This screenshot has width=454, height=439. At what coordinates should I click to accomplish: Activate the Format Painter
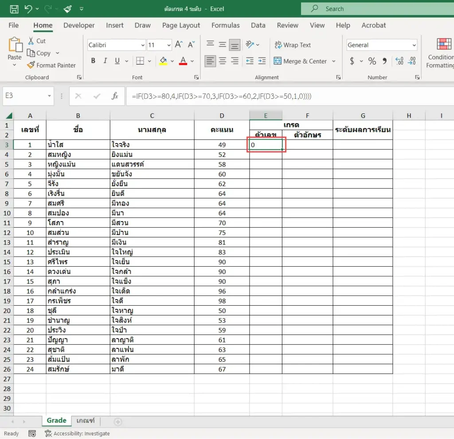pyautogui.click(x=51, y=65)
